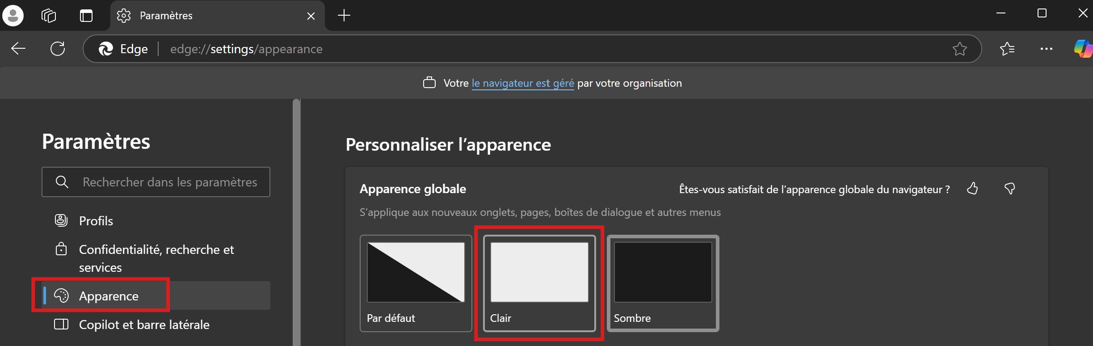Minimize the Edge window

click(x=1001, y=13)
